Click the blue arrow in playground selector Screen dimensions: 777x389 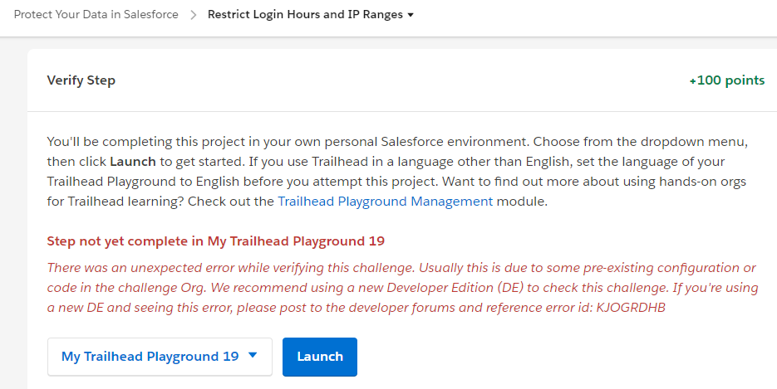(253, 356)
